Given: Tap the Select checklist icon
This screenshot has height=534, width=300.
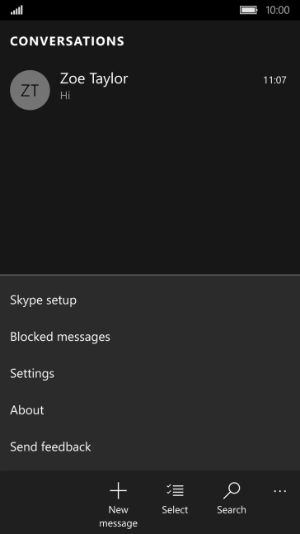Looking at the screenshot, I should (x=176, y=490).
